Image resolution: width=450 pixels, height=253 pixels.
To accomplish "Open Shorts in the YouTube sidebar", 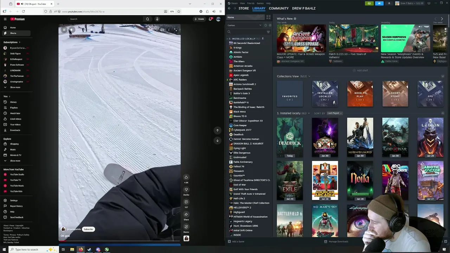I will [x=15, y=33].
